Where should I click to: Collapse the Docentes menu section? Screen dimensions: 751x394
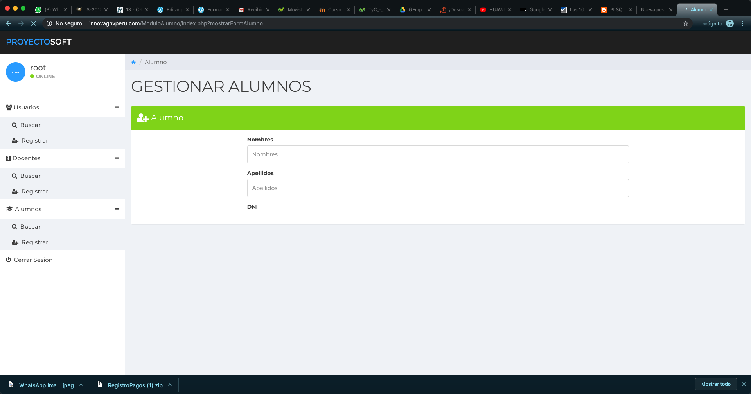click(117, 158)
